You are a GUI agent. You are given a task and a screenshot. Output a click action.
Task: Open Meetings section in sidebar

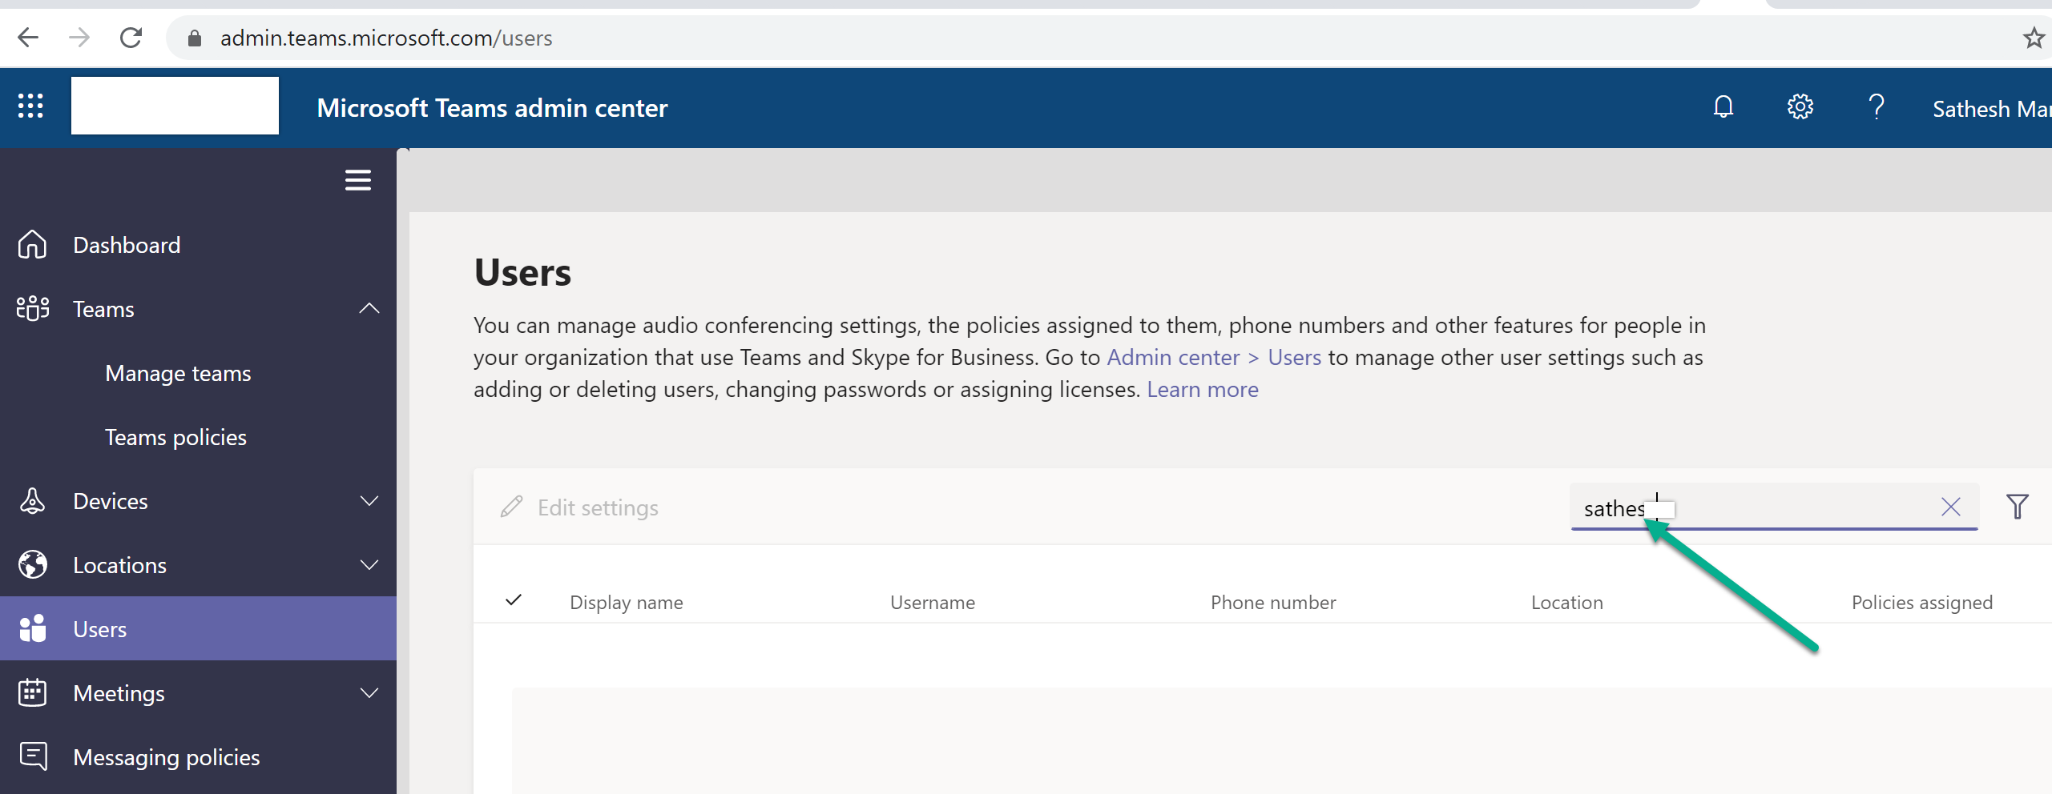pyautogui.click(x=198, y=692)
